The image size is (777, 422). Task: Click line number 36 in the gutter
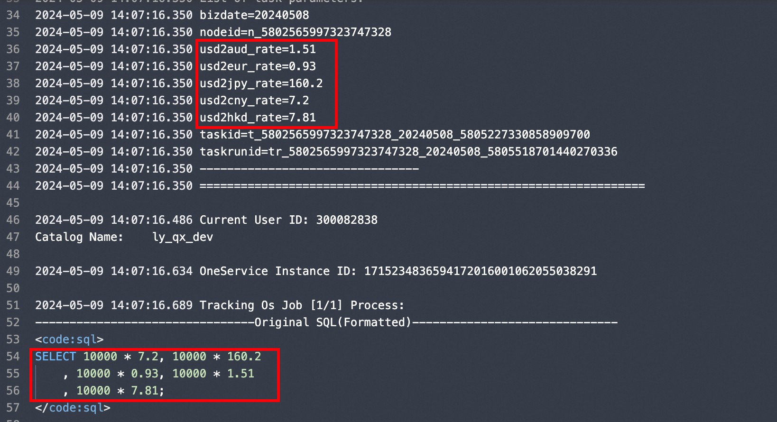click(x=13, y=49)
